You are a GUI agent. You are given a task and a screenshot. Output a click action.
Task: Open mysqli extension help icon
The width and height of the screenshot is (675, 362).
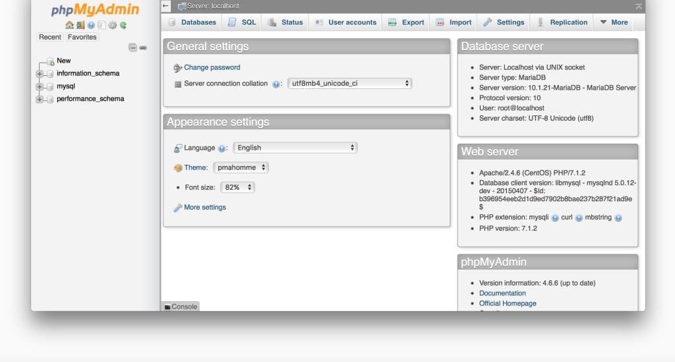tap(555, 218)
